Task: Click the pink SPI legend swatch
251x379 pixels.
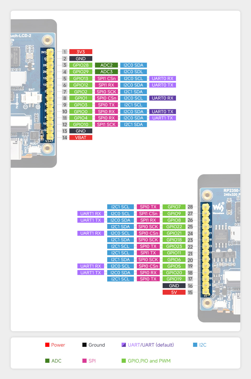Action: click(x=84, y=361)
